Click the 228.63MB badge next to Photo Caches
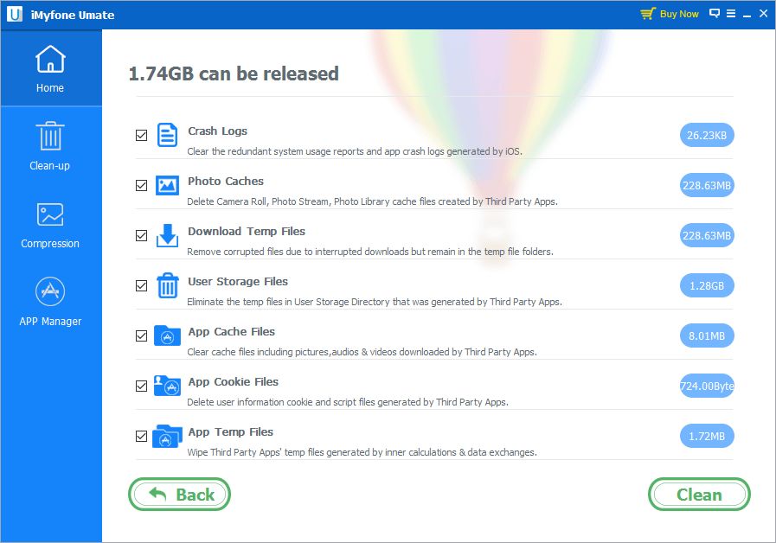Screen dimensions: 776x543 pyautogui.click(x=707, y=185)
